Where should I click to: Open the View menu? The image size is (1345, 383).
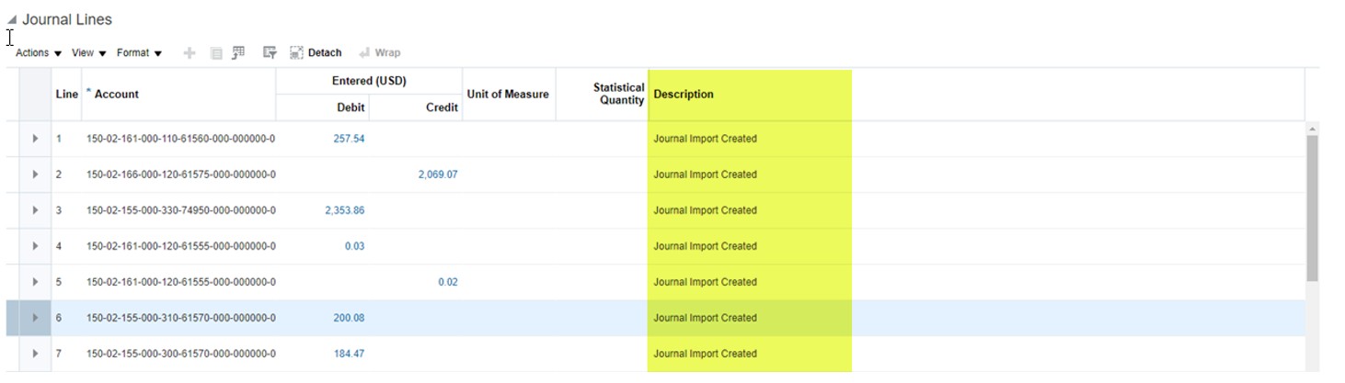point(89,53)
